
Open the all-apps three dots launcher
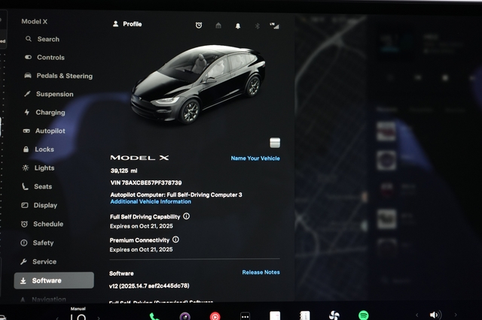(245, 316)
